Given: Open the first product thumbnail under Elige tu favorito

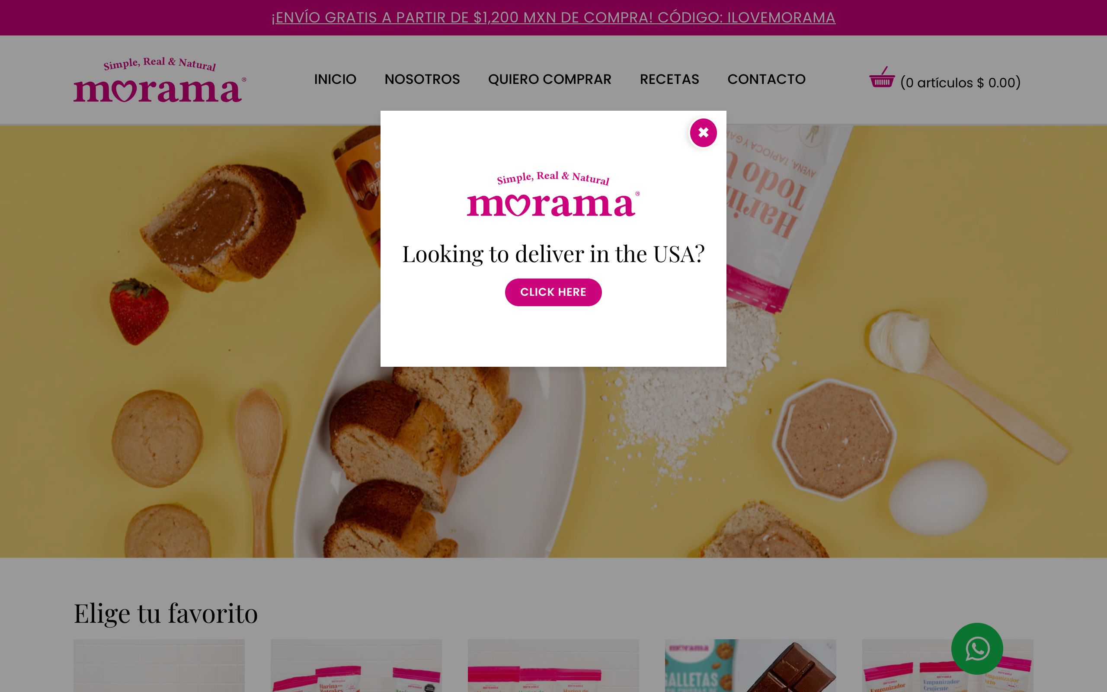Looking at the screenshot, I should 159,666.
